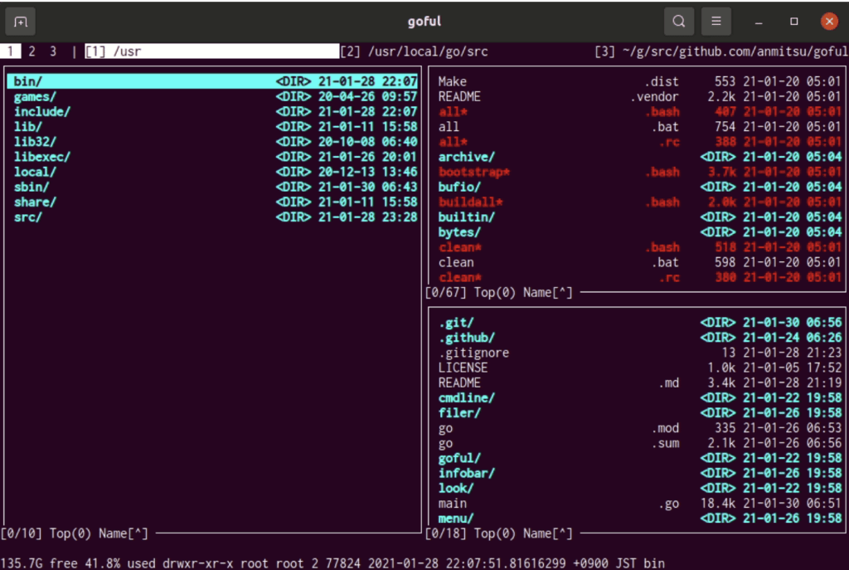
Task: Click the clean* .rc file entry
Action: (x=639, y=277)
